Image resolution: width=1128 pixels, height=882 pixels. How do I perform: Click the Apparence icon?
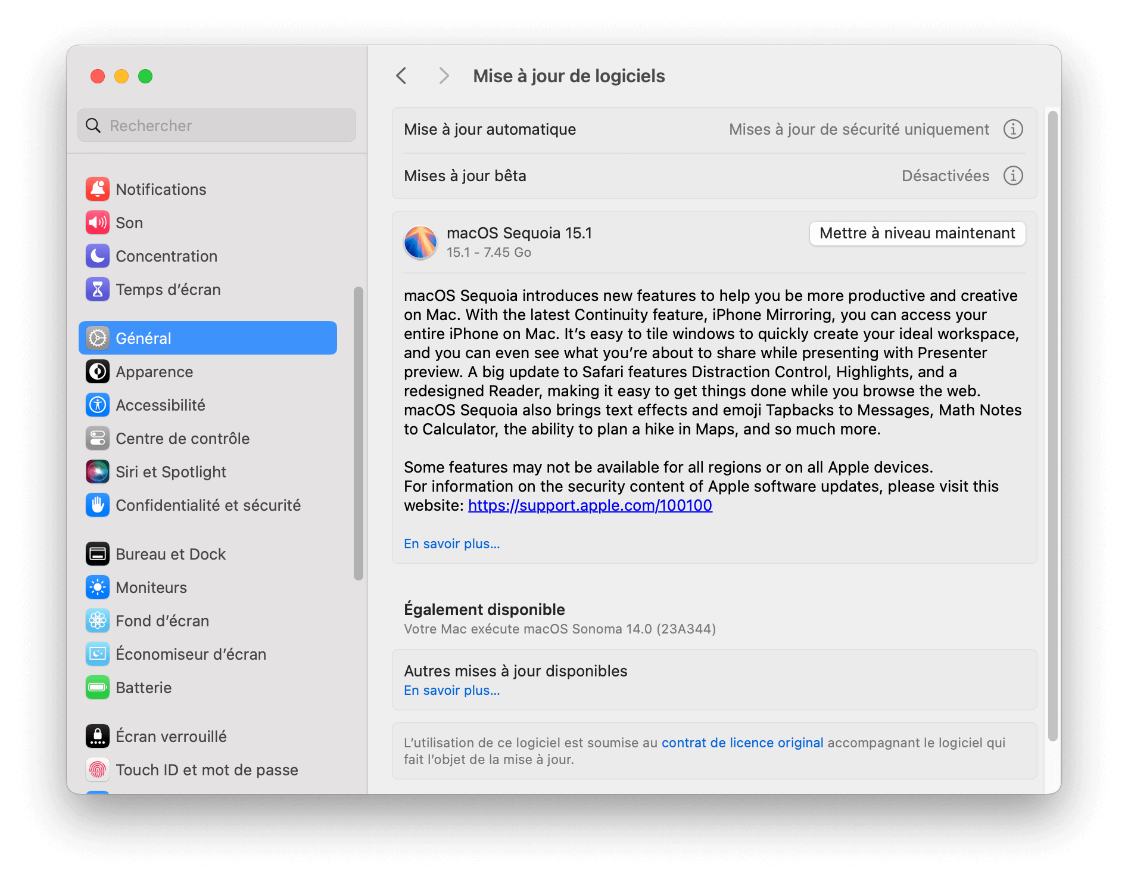coord(98,371)
